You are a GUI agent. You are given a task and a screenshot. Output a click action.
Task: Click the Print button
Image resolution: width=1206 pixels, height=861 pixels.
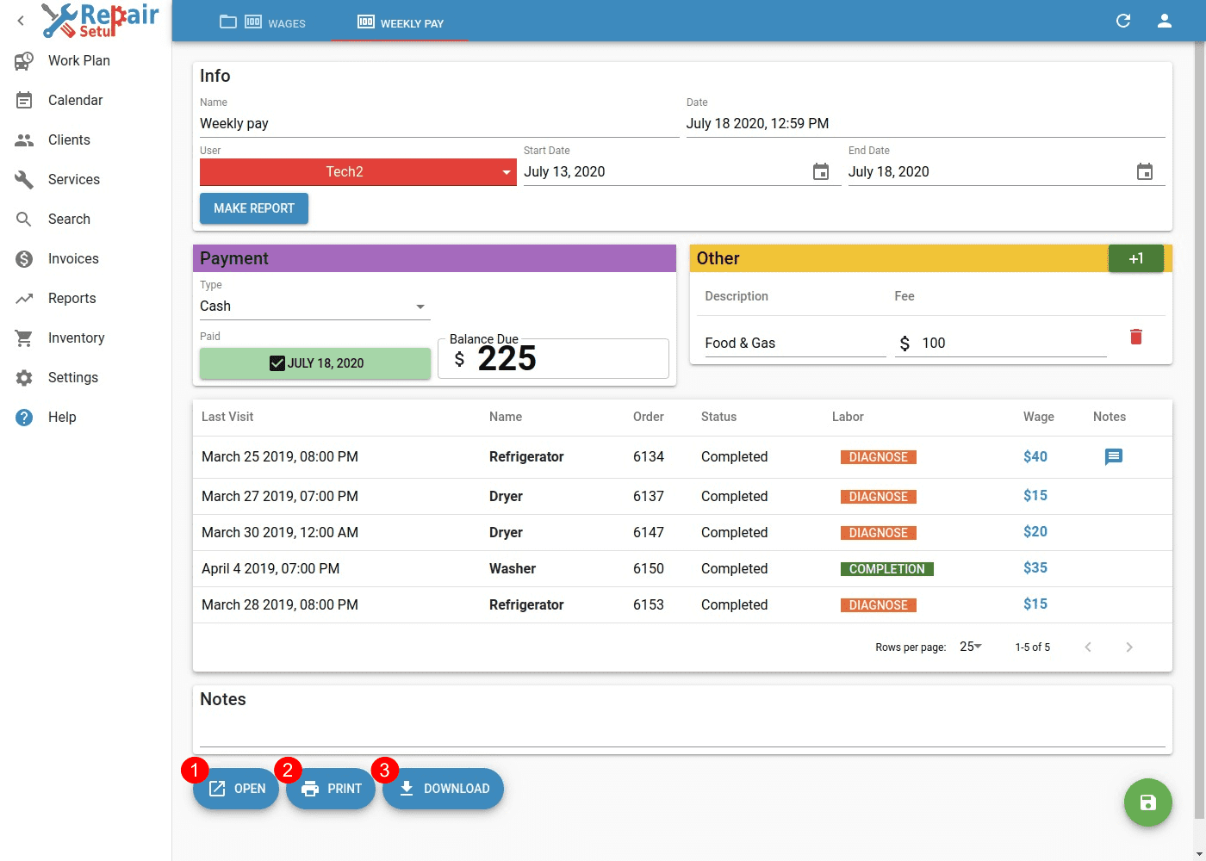click(331, 789)
